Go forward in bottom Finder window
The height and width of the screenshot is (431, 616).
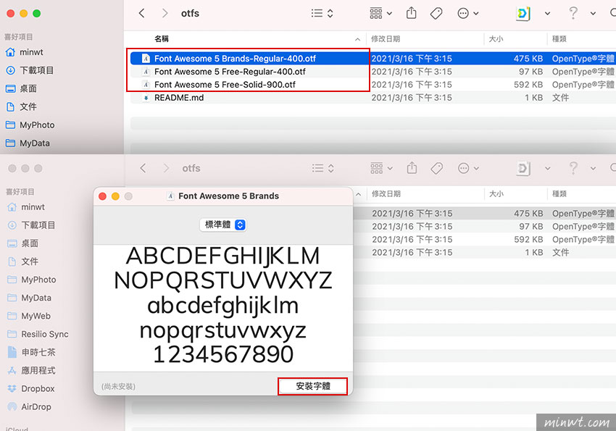point(166,168)
